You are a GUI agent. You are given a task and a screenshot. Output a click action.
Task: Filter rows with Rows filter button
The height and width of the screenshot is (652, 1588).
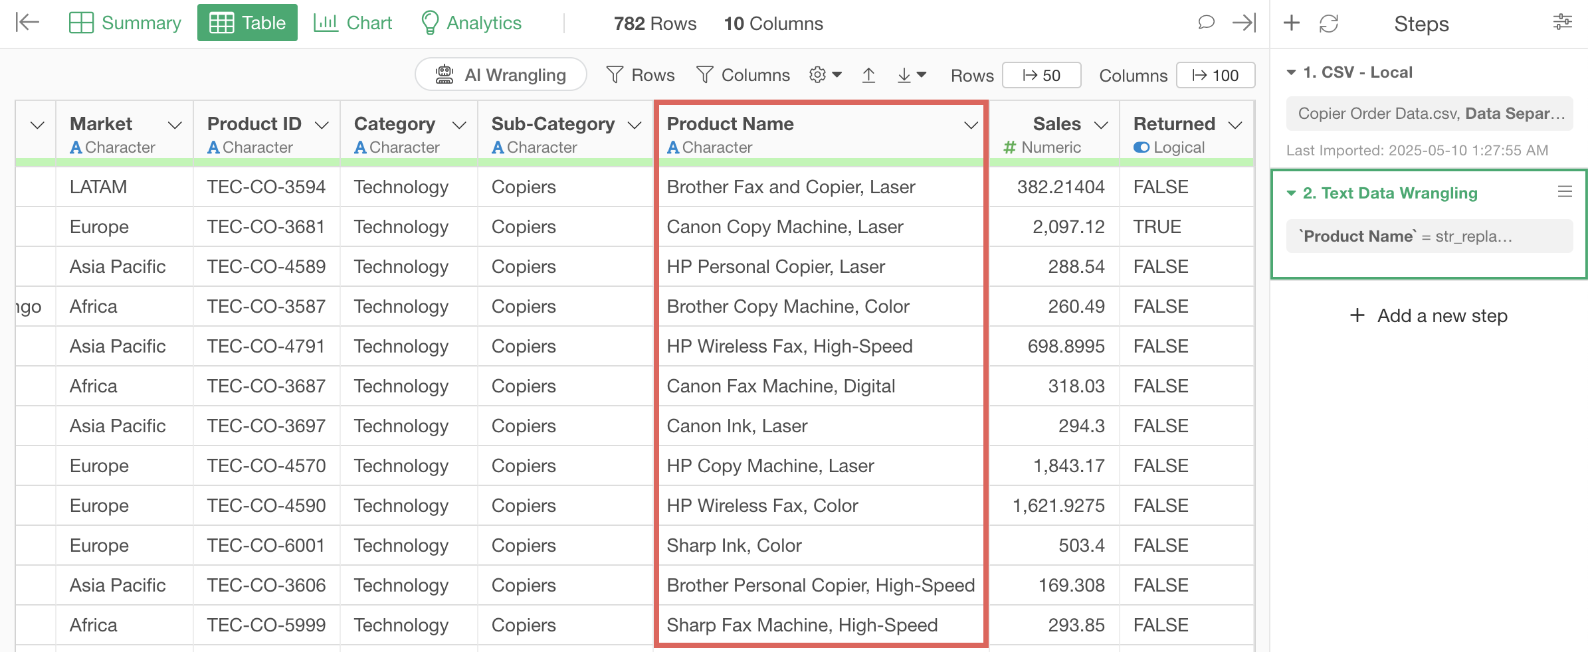point(641,75)
